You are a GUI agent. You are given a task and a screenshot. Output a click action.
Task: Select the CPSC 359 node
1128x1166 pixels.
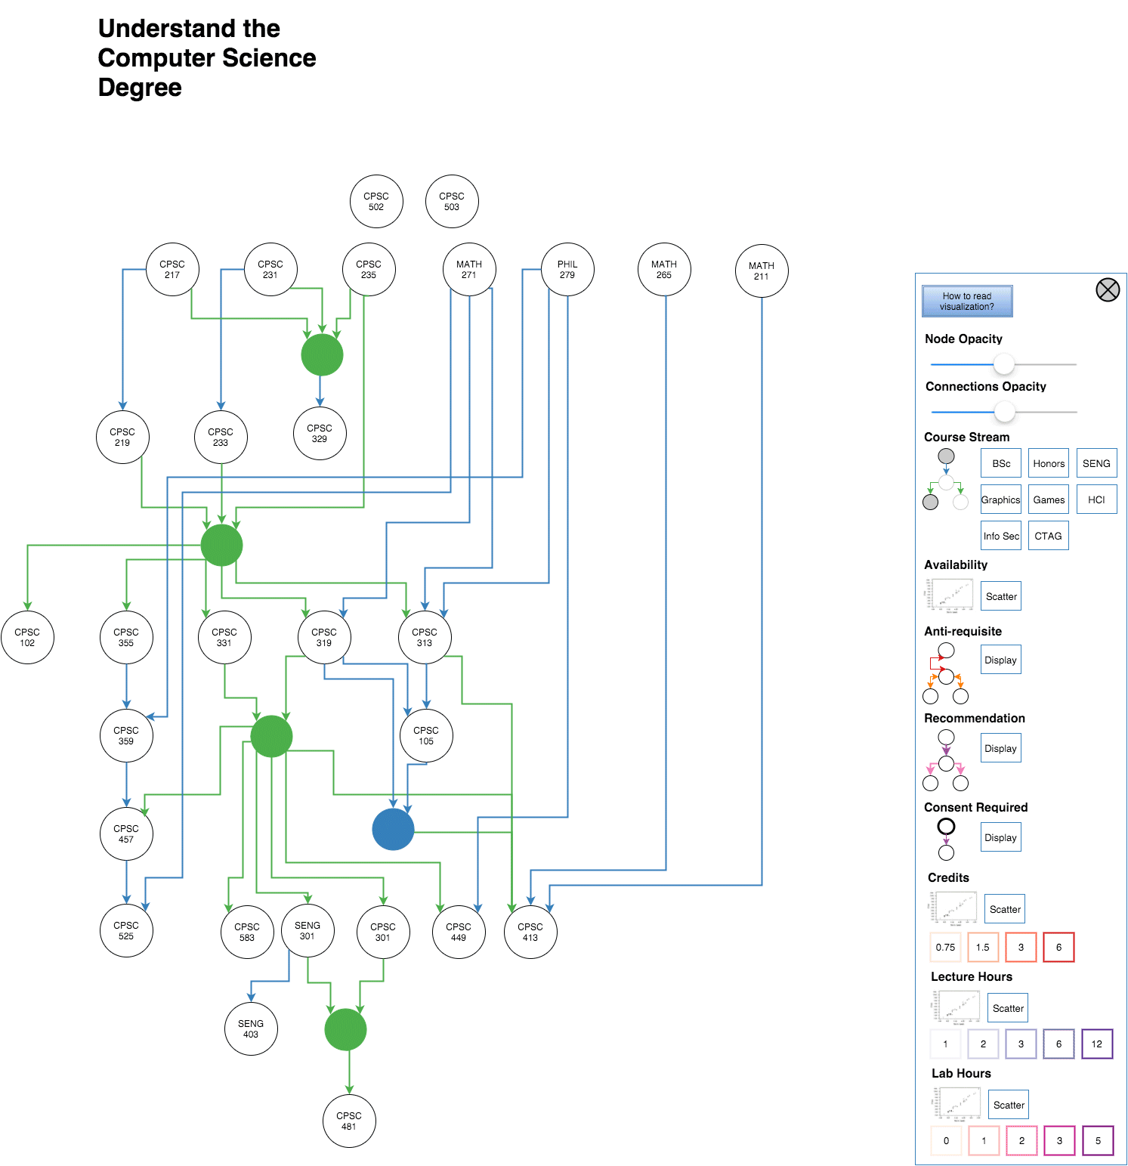pos(126,736)
